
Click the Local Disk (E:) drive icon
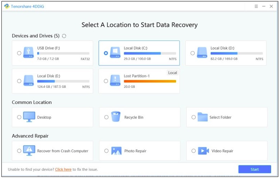(28, 81)
